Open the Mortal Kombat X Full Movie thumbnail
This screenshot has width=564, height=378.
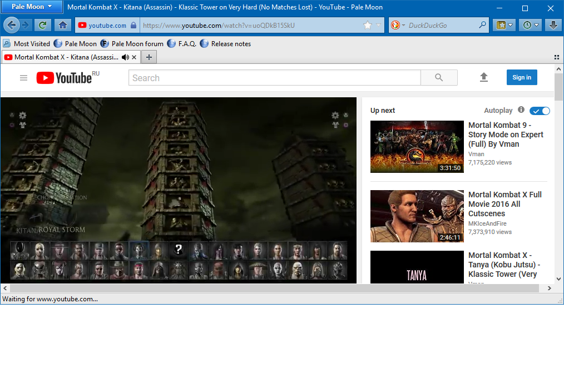pyautogui.click(x=417, y=216)
